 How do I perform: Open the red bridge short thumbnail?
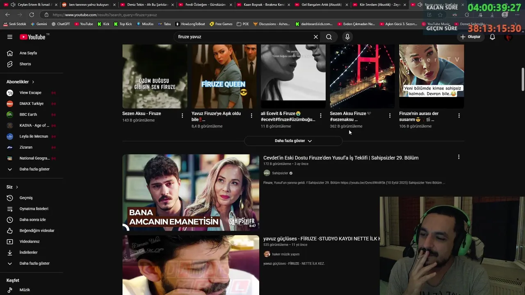pyautogui.click(x=362, y=76)
